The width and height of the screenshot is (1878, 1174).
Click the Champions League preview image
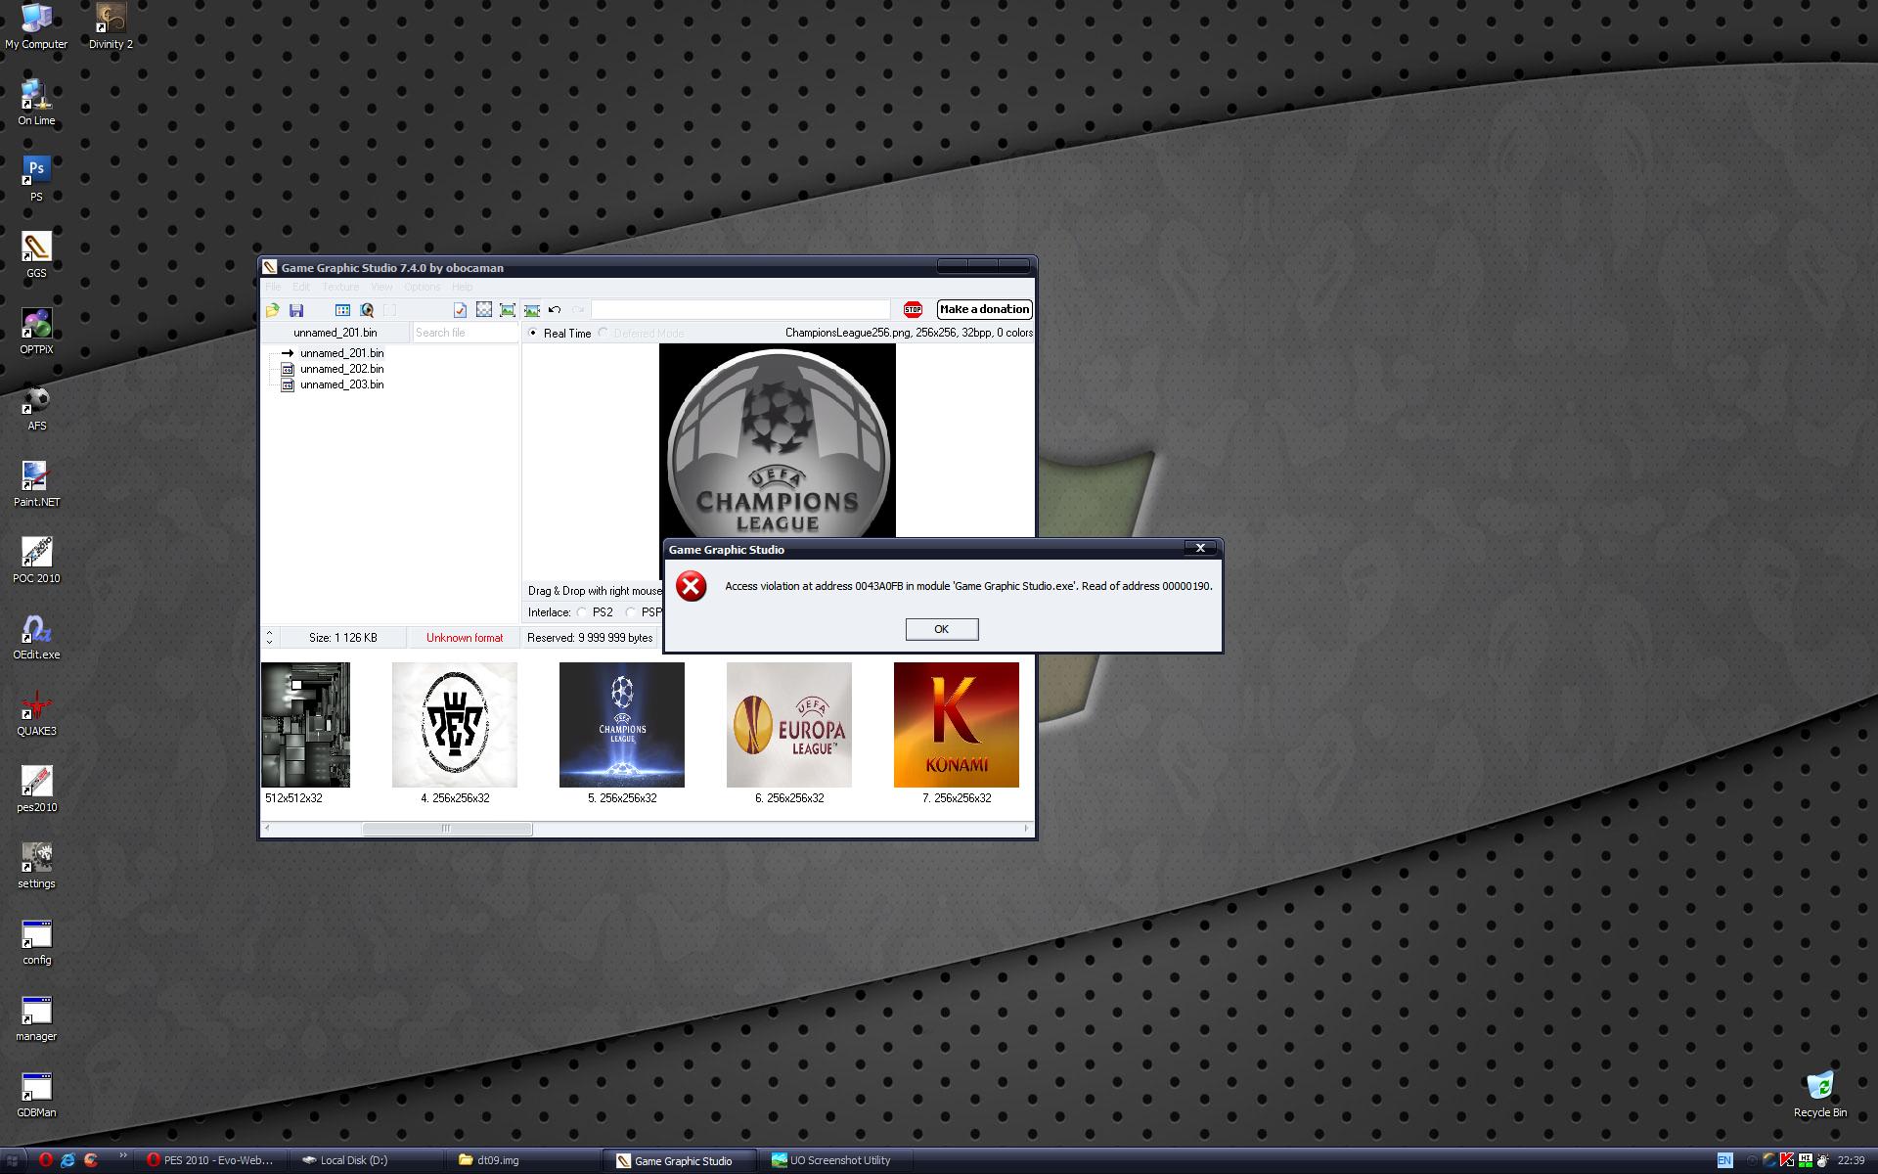pyautogui.click(x=778, y=440)
